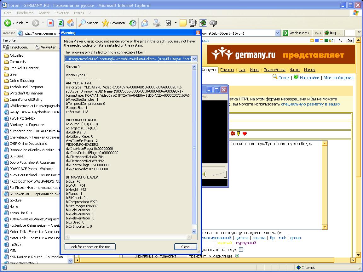Click the green square icon beside Ру
Image resolution: width=363 pixels, height=272 pixels.
point(326,41)
